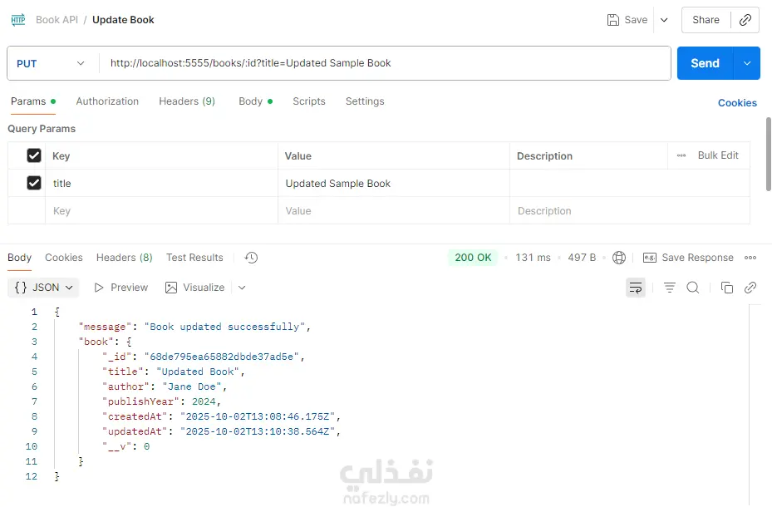The height and width of the screenshot is (507, 772).
Task: Click line number 3 in response
Action: pyautogui.click(x=34, y=342)
